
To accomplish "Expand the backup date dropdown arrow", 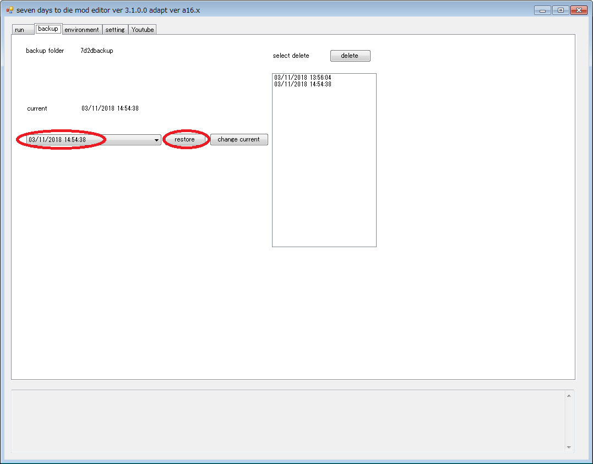I will (156, 140).
